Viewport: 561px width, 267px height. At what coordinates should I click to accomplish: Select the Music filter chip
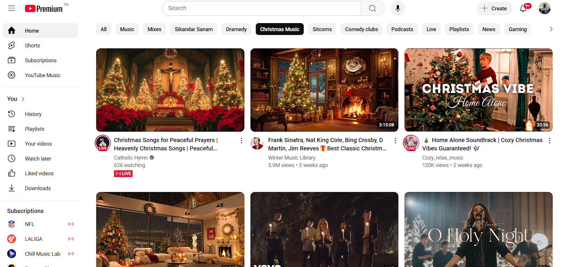pos(127,29)
